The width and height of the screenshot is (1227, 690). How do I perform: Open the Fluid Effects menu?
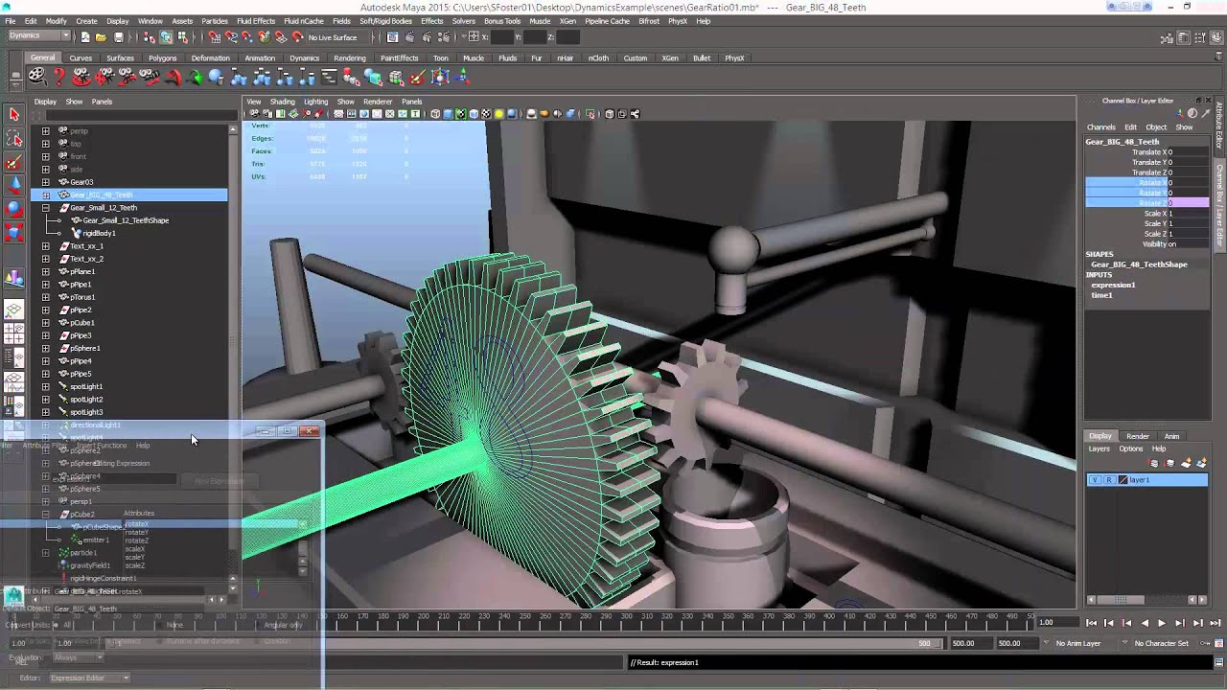click(x=255, y=21)
